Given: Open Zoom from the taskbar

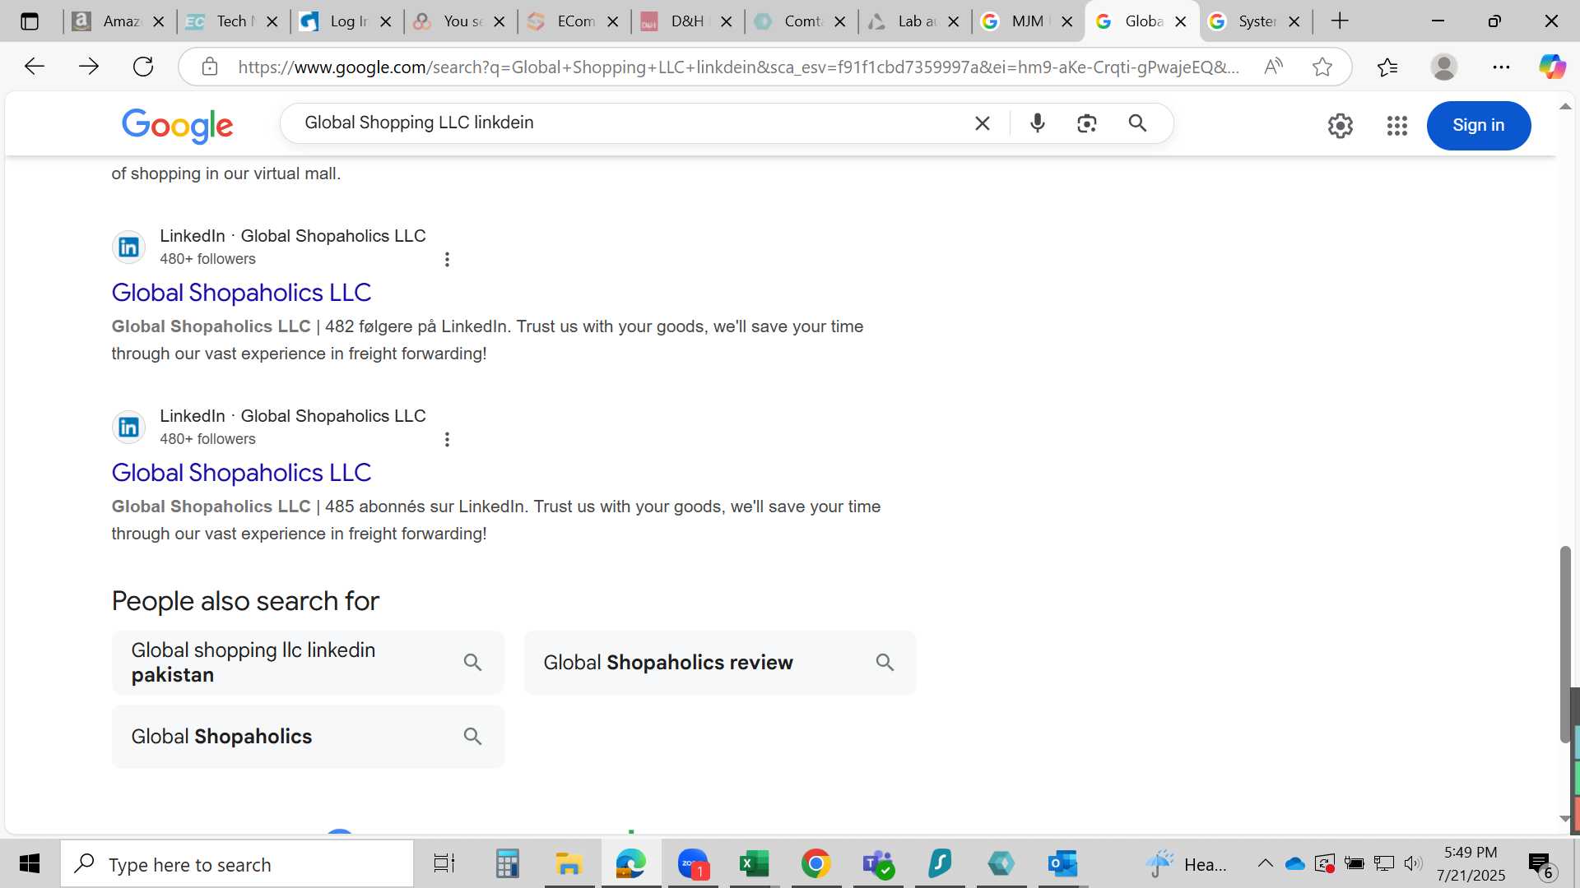Looking at the screenshot, I should pyautogui.click(x=693, y=863).
